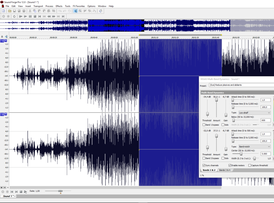This screenshot has width=274, height=203.
Task: Click the Sound 1 window tab
Action: pyautogui.click(x=8, y=196)
